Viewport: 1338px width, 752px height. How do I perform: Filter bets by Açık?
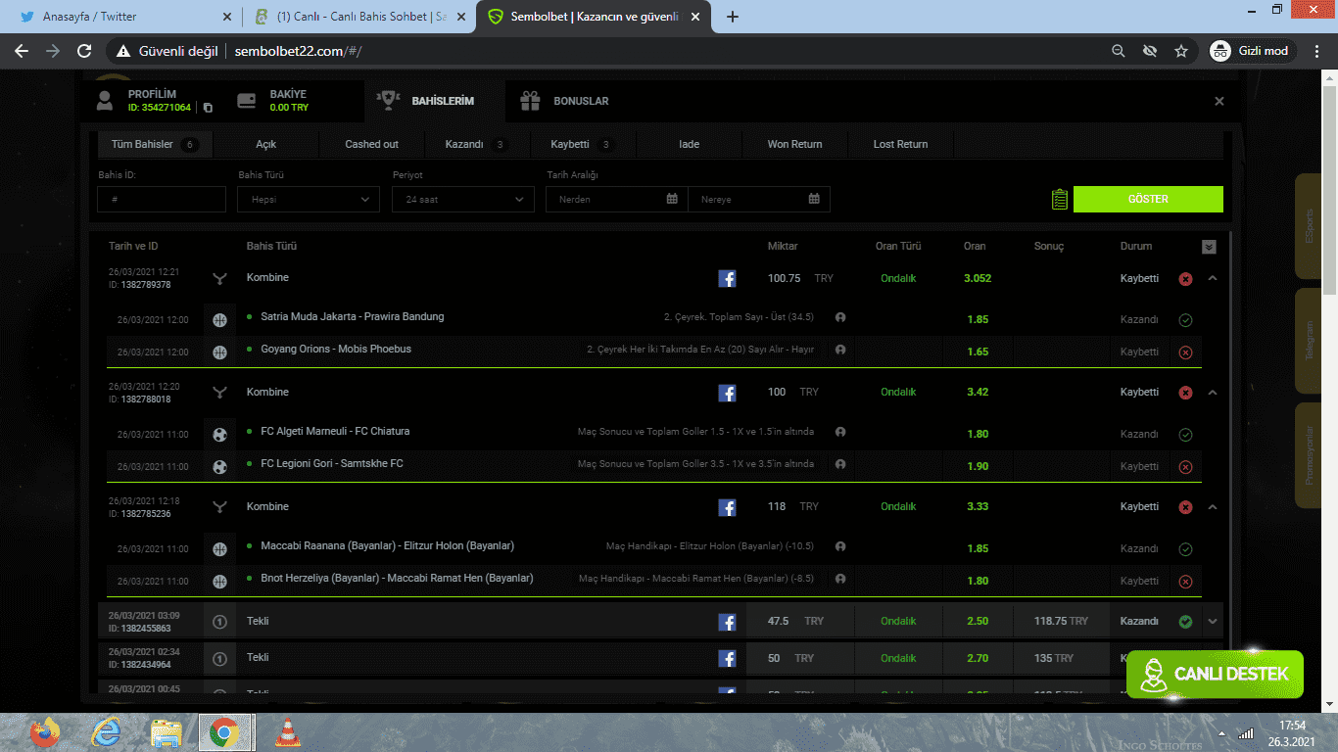pos(266,144)
